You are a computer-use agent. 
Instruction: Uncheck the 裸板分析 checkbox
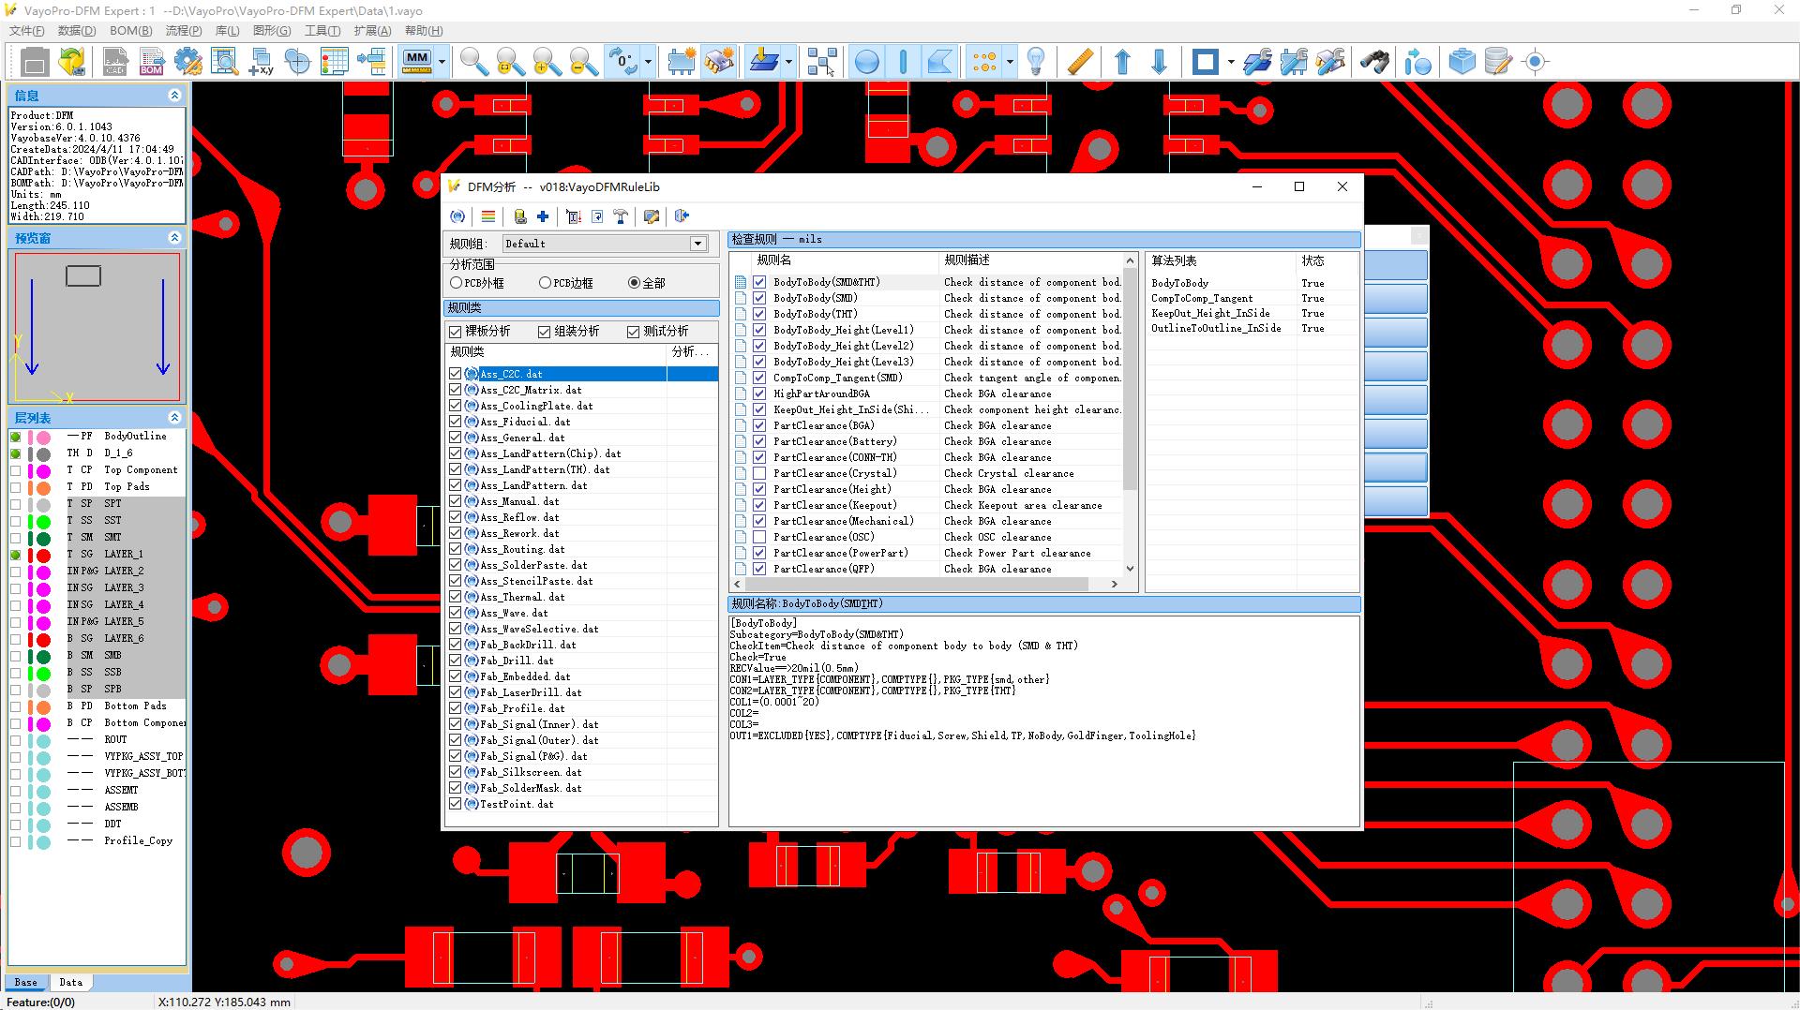tap(456, 332)
